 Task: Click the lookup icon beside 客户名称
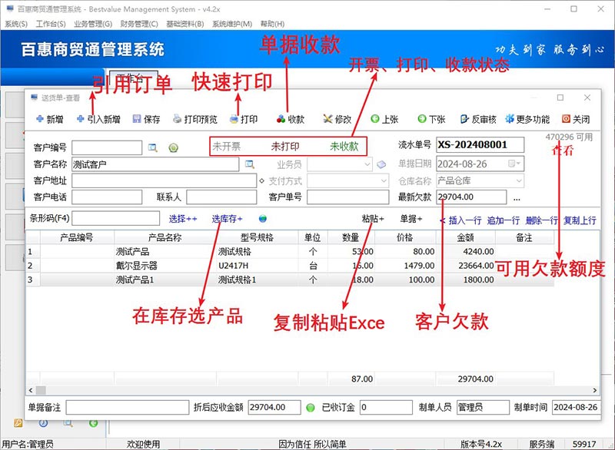tap(249, 164)
